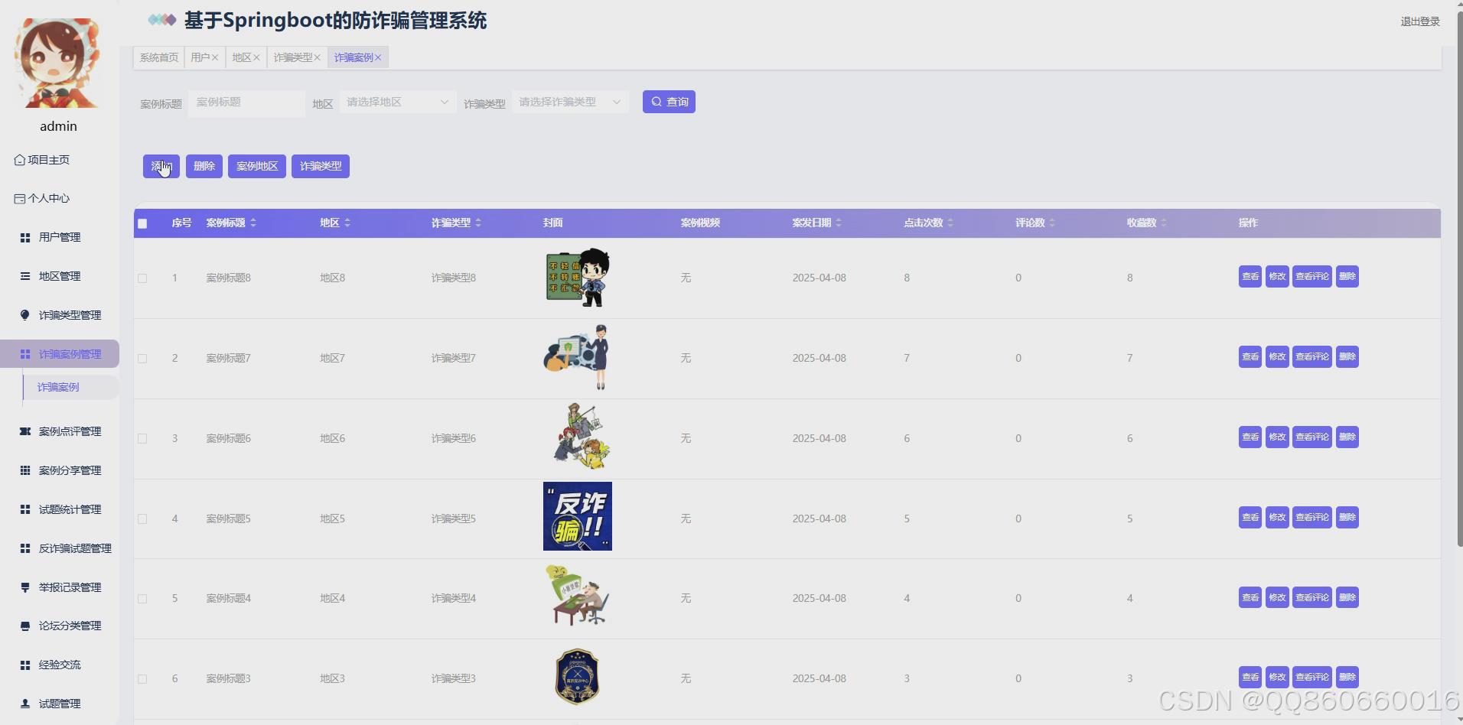The width and height of the screenshot is (1463, 725).
Task: Sort by 案例标题 column arrows
Action: 253,223
